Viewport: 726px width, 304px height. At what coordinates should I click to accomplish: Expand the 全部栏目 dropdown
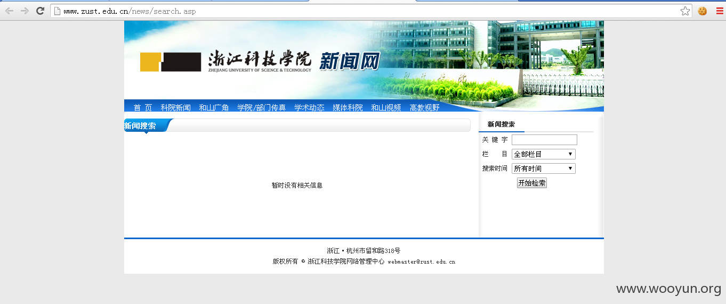(x=544, y=154)
